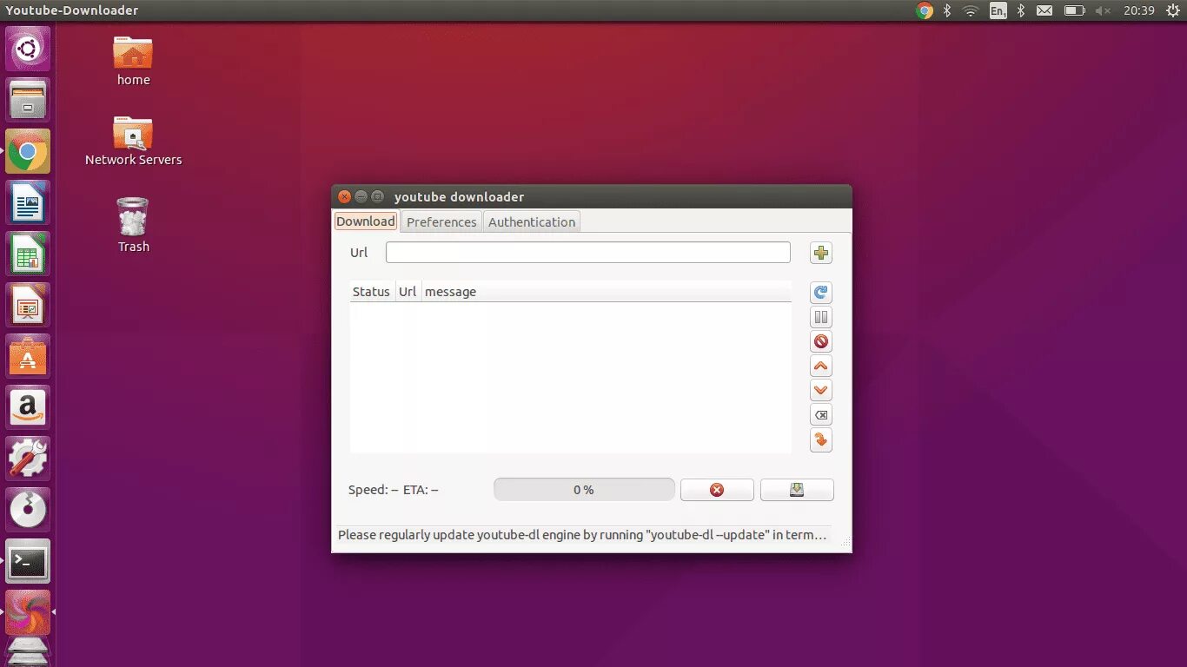Viewport: 1187px width, 667px height.
Task: Open LibreOffice Impress from the launcher
Action: pyautogui.click(x=28, y=306)
